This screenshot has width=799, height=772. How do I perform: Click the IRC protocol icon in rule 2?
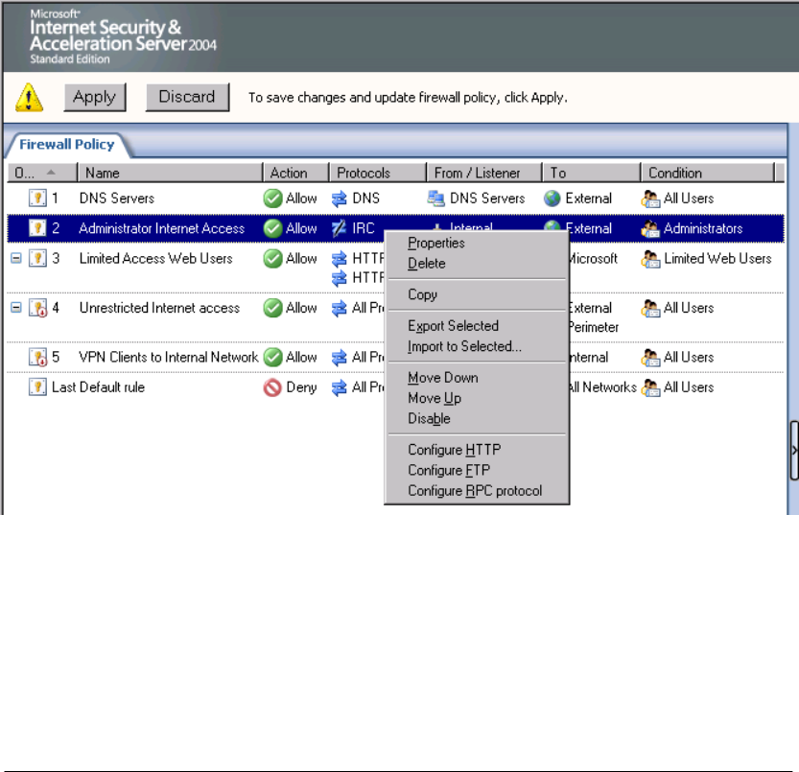tap(340, 228)
